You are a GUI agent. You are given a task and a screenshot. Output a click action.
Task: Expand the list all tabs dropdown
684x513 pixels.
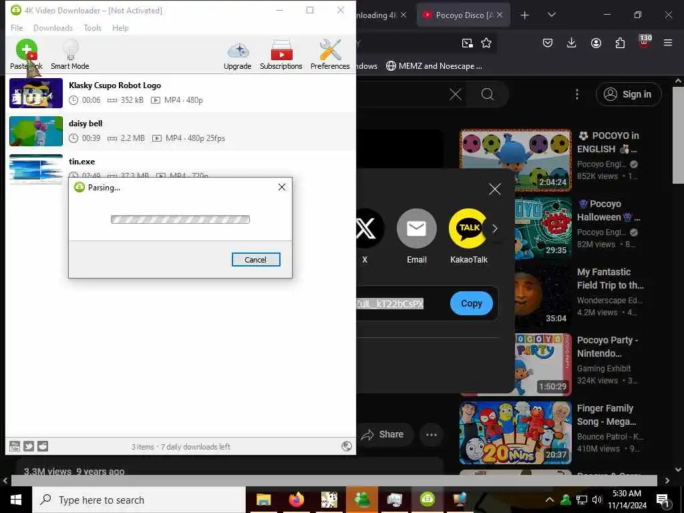(551, 15)
